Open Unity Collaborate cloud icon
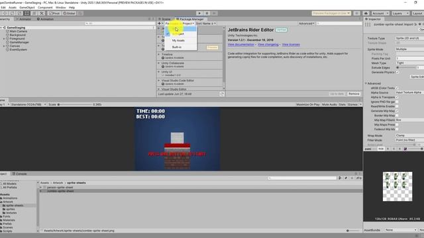Viewport: 424px width, 238px height. (366, 13)
